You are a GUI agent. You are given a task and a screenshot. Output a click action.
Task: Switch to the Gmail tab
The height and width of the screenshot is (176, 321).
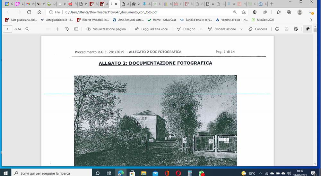click(30, 4)
